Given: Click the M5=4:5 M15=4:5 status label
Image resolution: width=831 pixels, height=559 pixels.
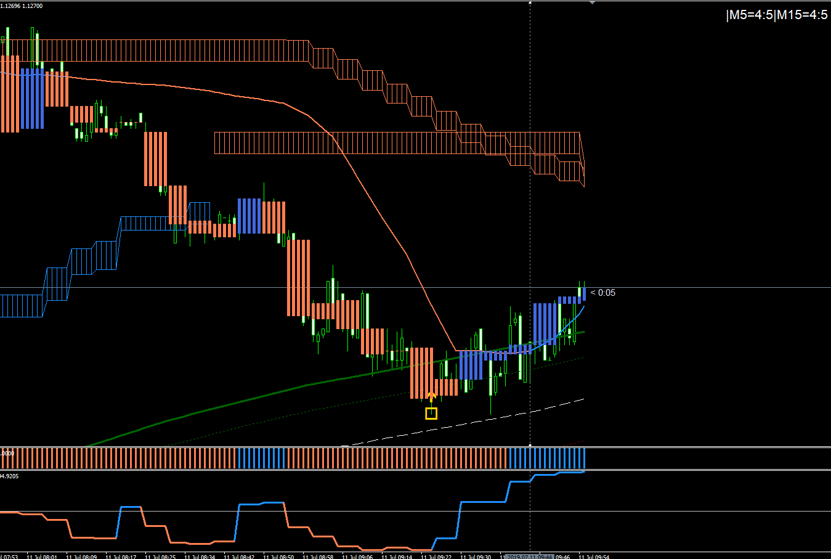Looking at the screenshot, I should pyautogui.click(x=777, y=15).
